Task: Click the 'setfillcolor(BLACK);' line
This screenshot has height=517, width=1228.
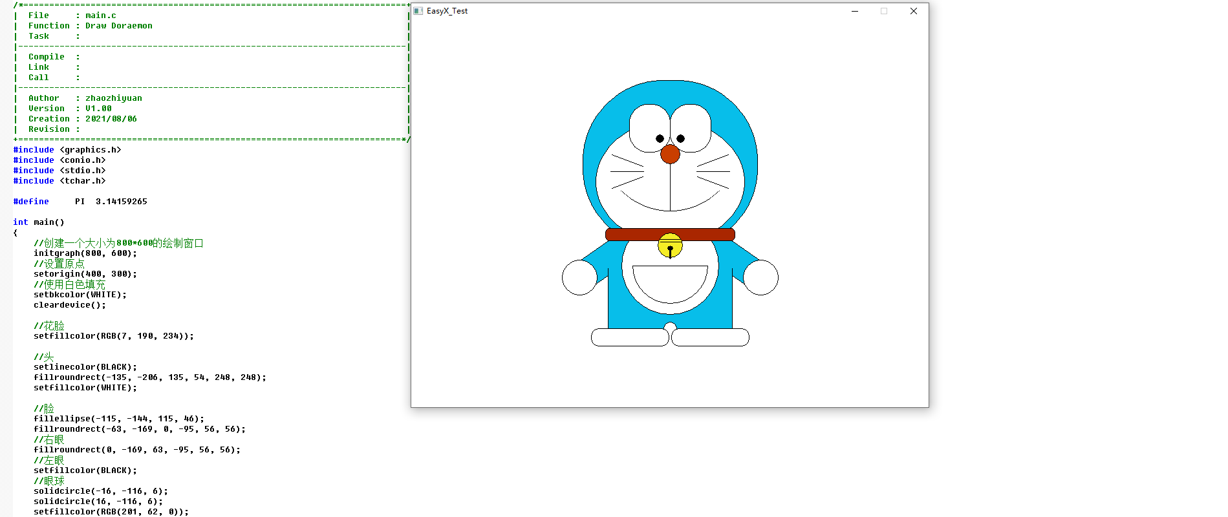Action: coord(85,470)
